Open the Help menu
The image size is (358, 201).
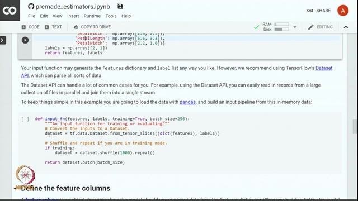126,16
